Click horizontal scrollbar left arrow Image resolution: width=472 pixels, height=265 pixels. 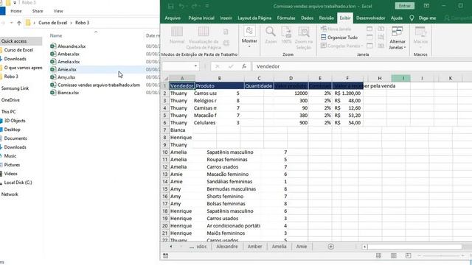coord(364,247)
